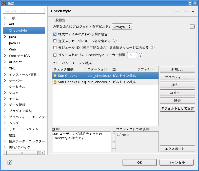The height and width of the screenshot is (171, 199).
Task: Open the view menu triangle in header
Action: point(193,12)
